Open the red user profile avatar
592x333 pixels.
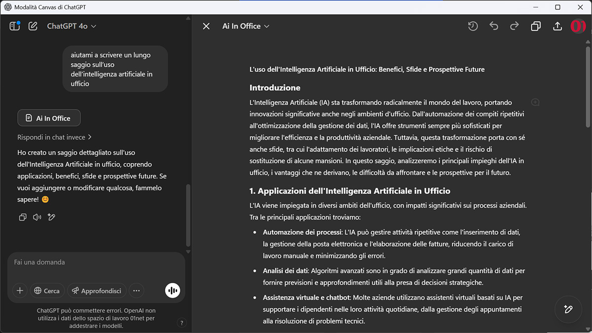(578, 26)
